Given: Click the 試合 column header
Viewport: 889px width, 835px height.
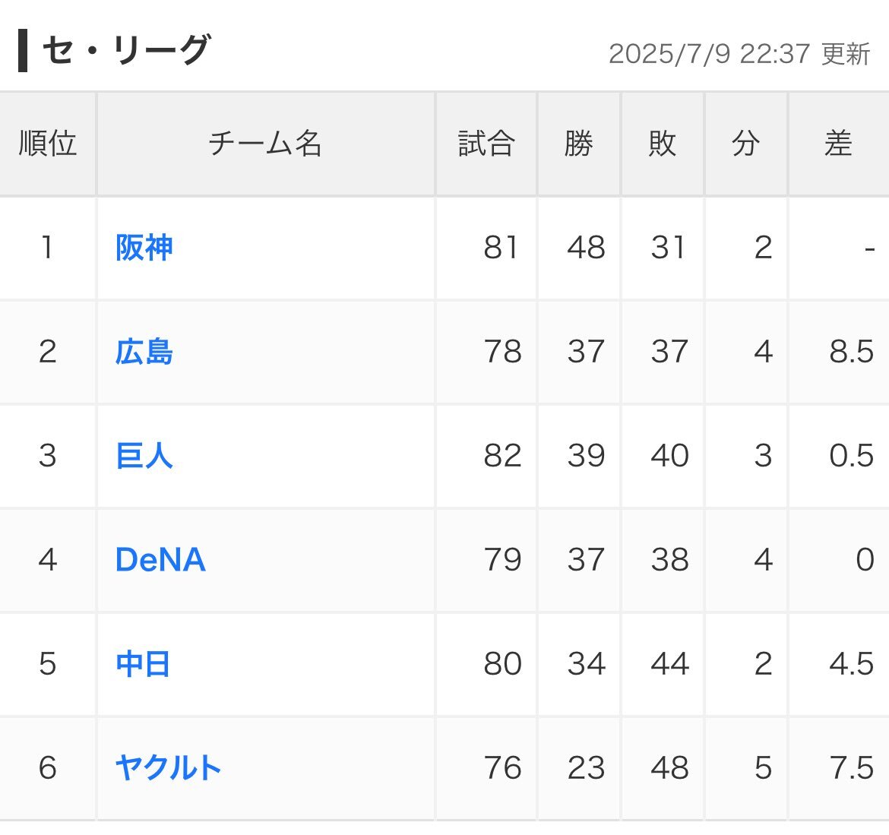Looking at the screenshot, I should 486,144.
